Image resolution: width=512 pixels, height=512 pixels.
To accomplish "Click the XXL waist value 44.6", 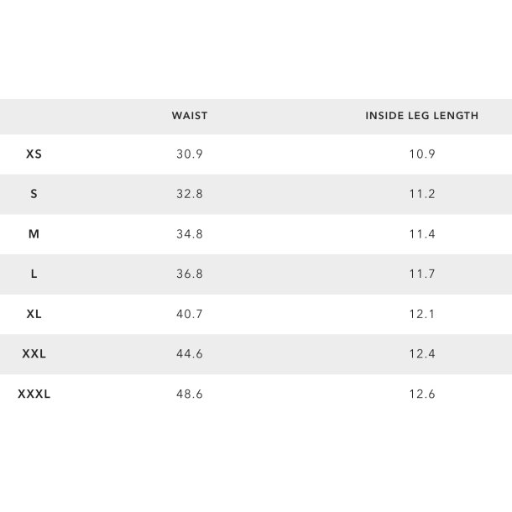I will coord(189,354).
